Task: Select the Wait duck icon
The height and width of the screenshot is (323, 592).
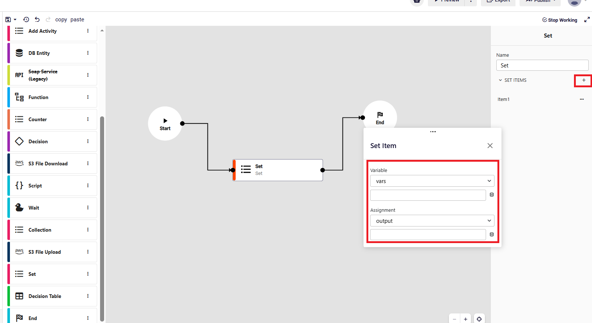Action: (19, 207)
